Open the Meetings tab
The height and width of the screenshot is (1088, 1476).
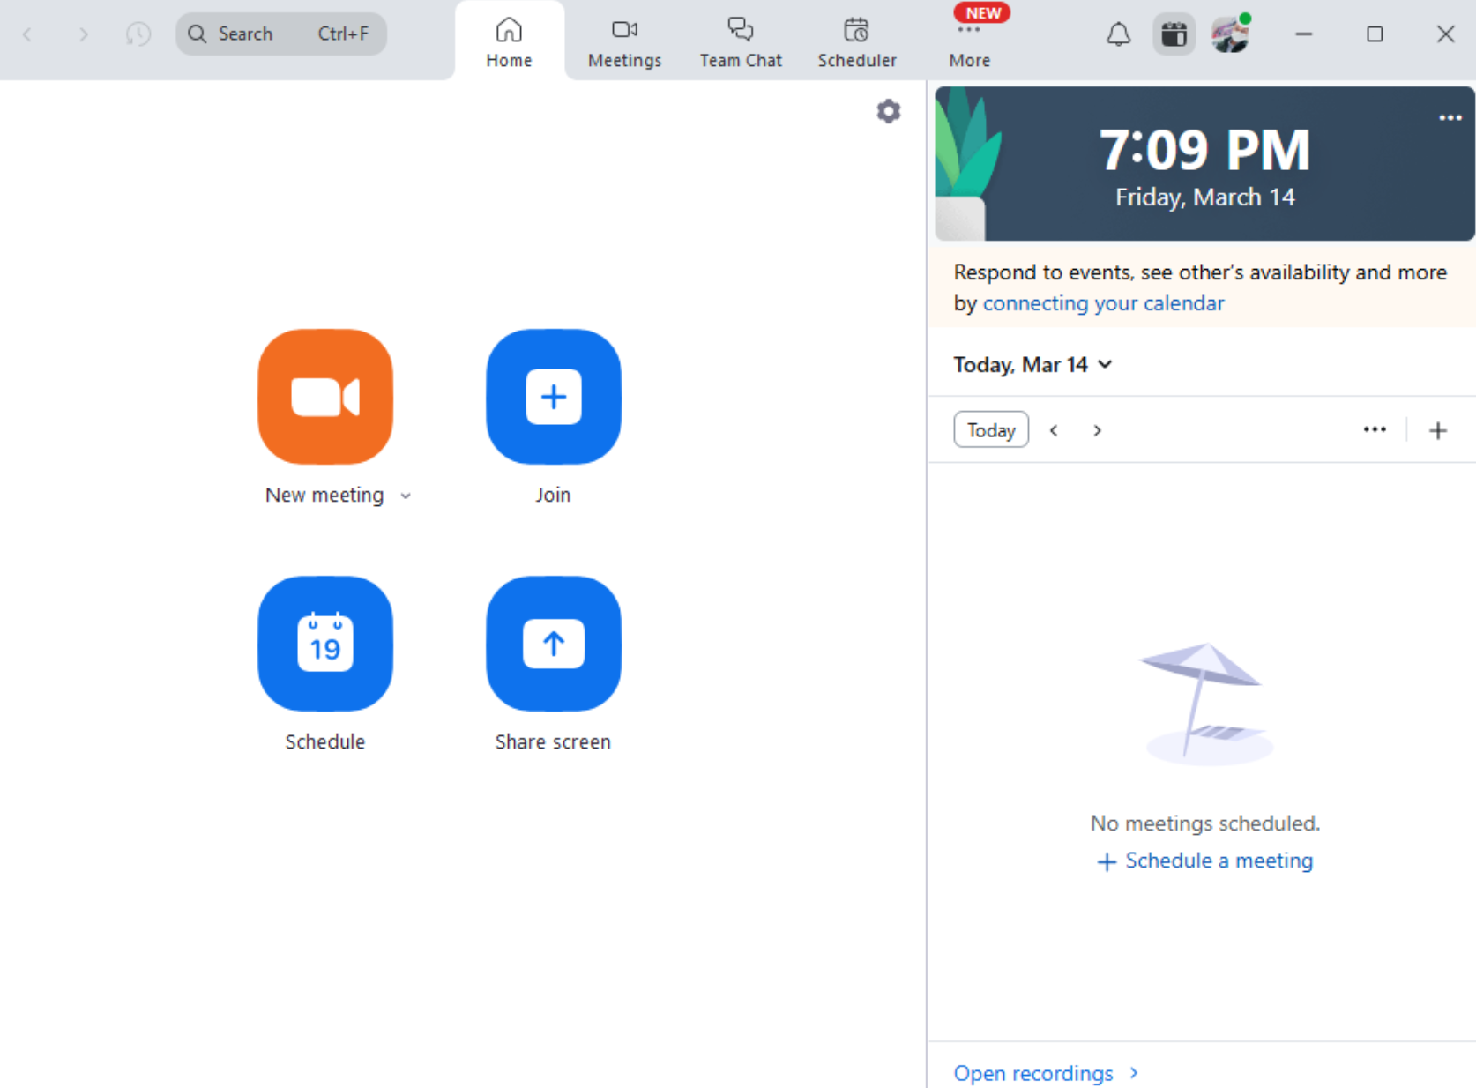(624, 41)
